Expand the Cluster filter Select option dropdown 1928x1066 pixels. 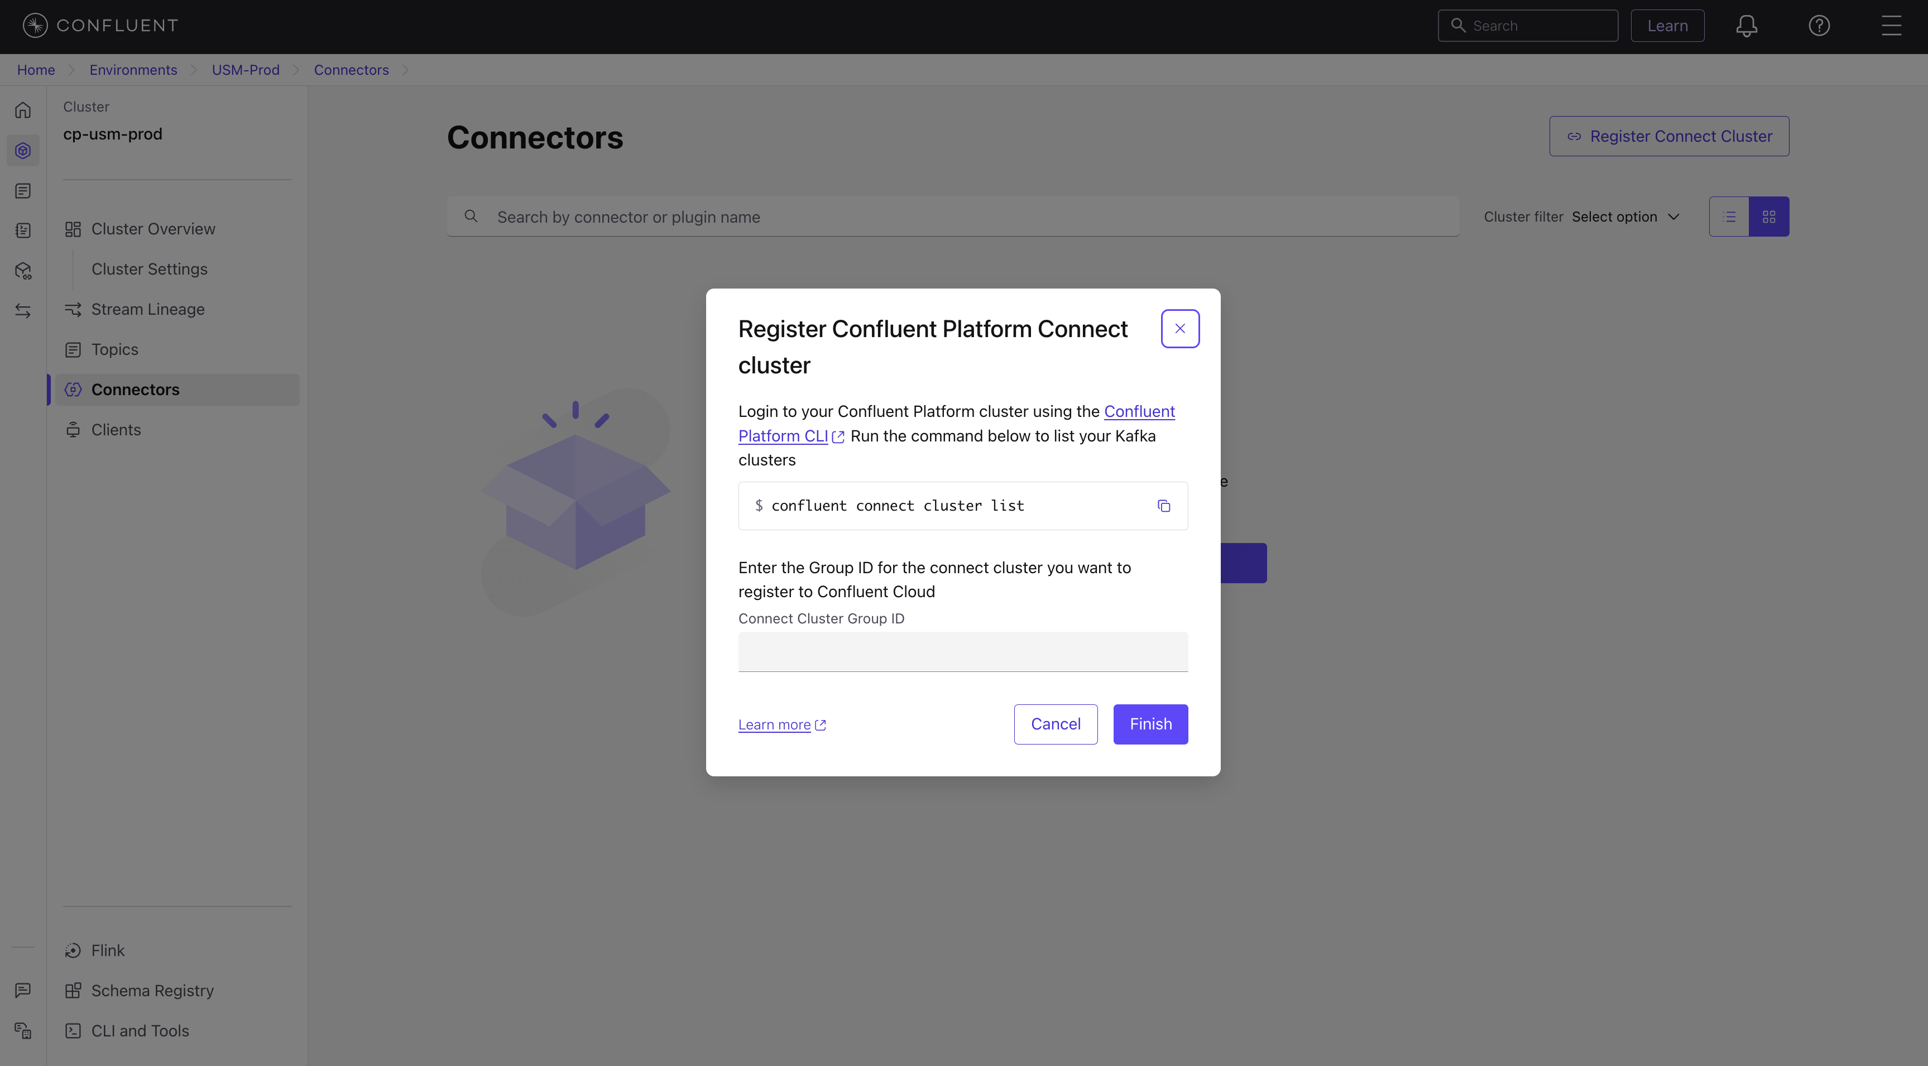coord(1625,217)
